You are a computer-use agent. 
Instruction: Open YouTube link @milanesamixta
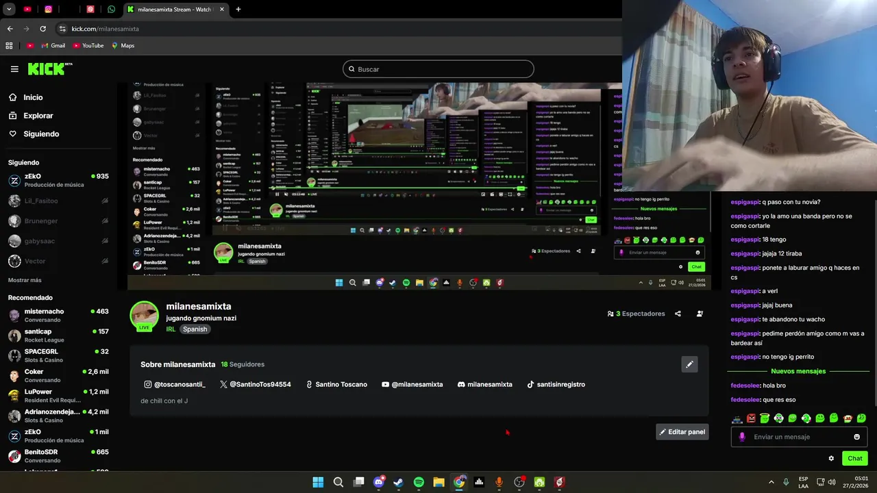[412, 385]
